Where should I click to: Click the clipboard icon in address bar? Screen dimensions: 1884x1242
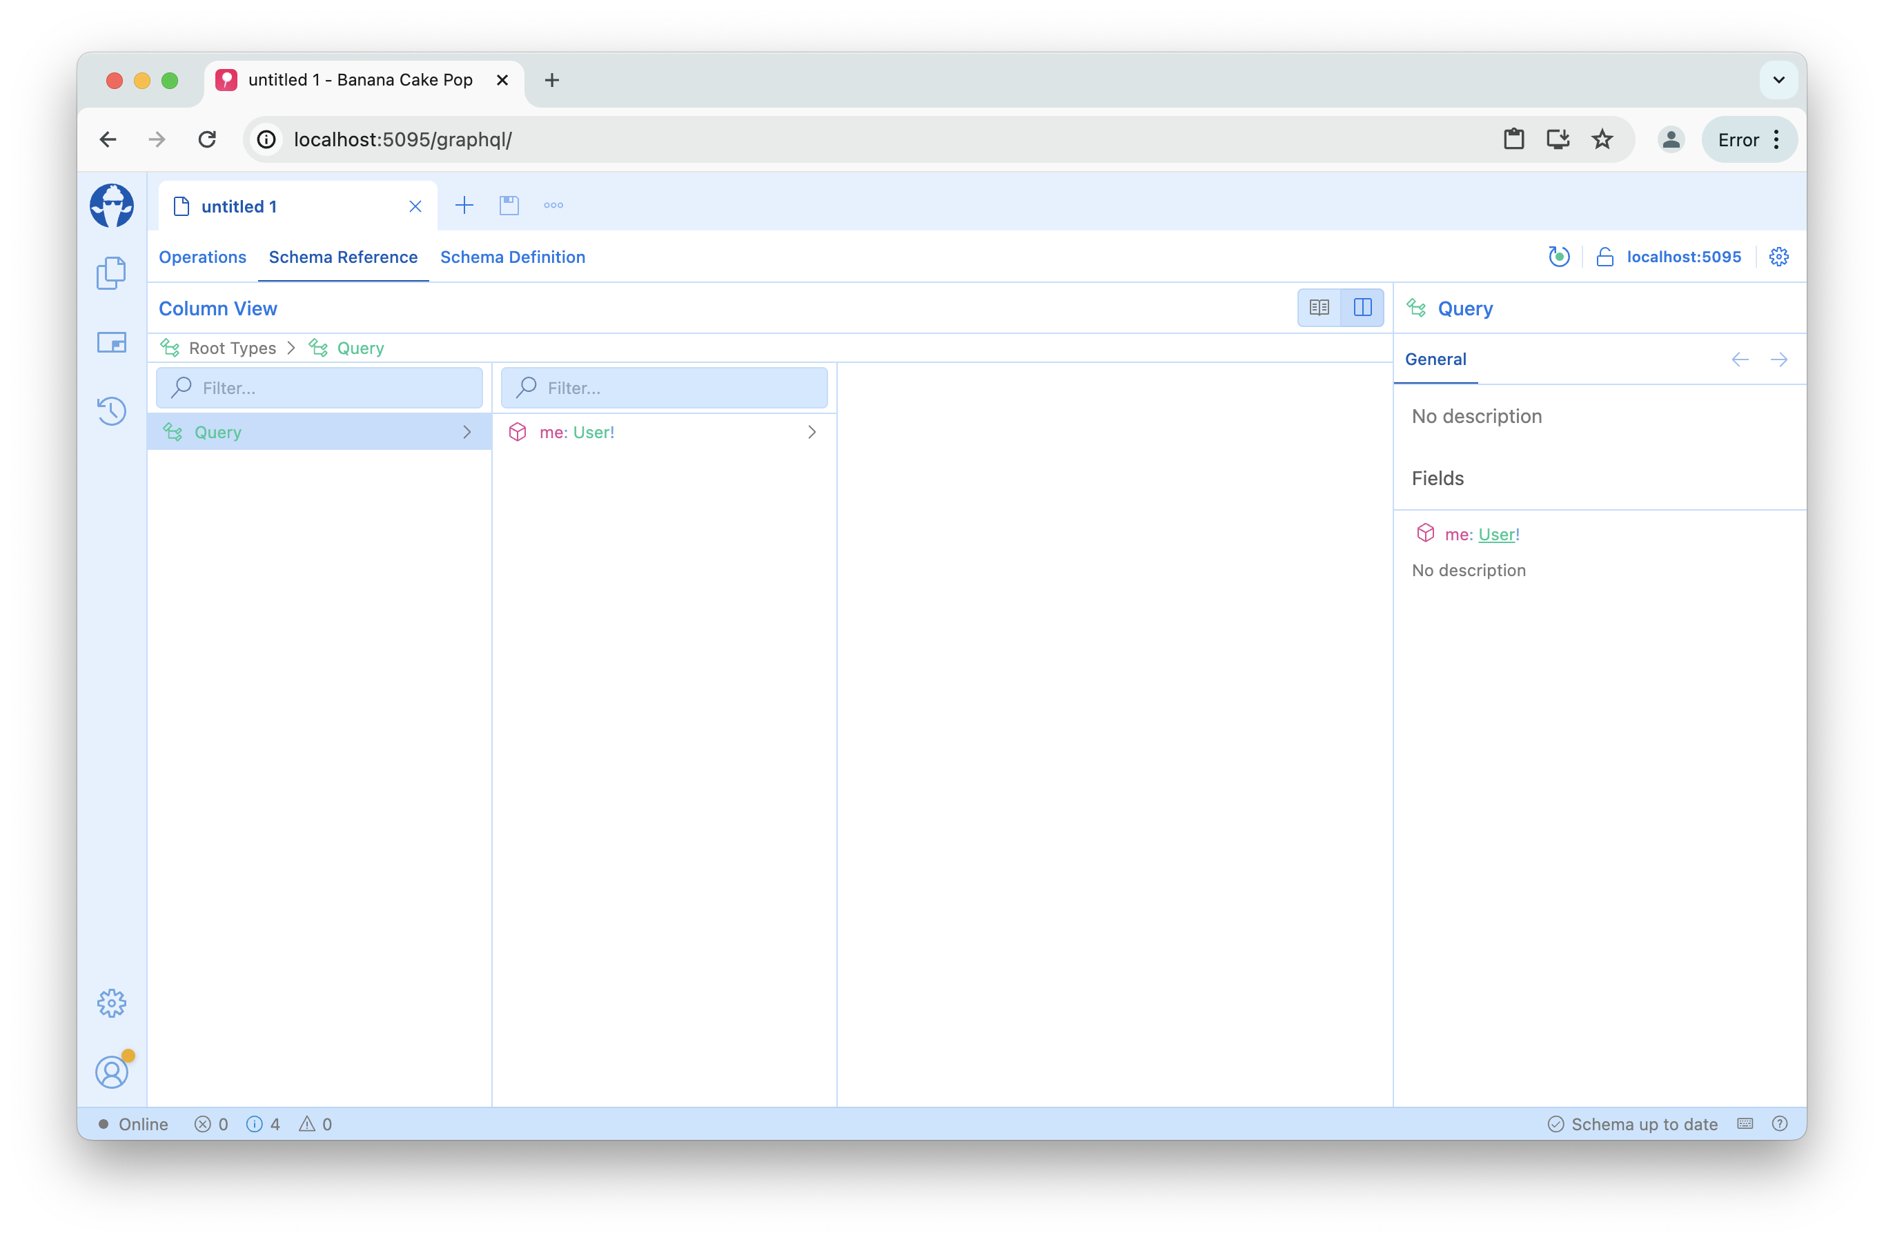click(1513, 139)
